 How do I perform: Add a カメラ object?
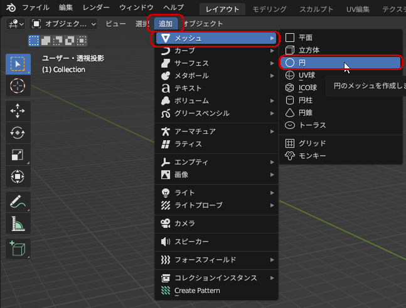pos(216,223)
